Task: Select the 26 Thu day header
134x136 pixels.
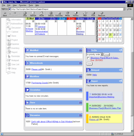Action: [x=42, y=18]
